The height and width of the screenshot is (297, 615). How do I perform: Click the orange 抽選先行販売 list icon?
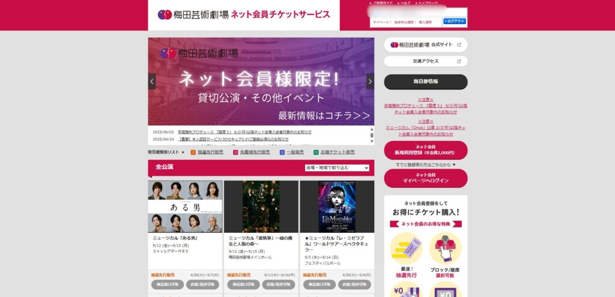pos(193,152)
